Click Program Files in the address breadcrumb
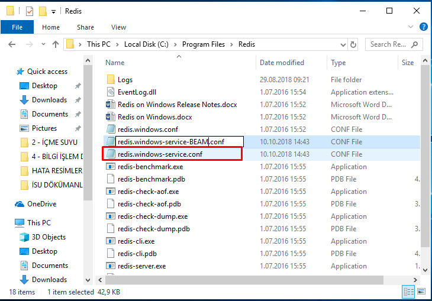 [204, 44]
